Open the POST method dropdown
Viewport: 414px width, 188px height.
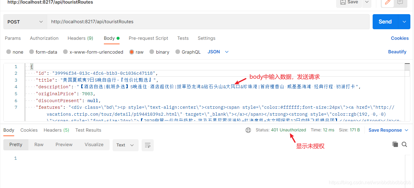25,22
